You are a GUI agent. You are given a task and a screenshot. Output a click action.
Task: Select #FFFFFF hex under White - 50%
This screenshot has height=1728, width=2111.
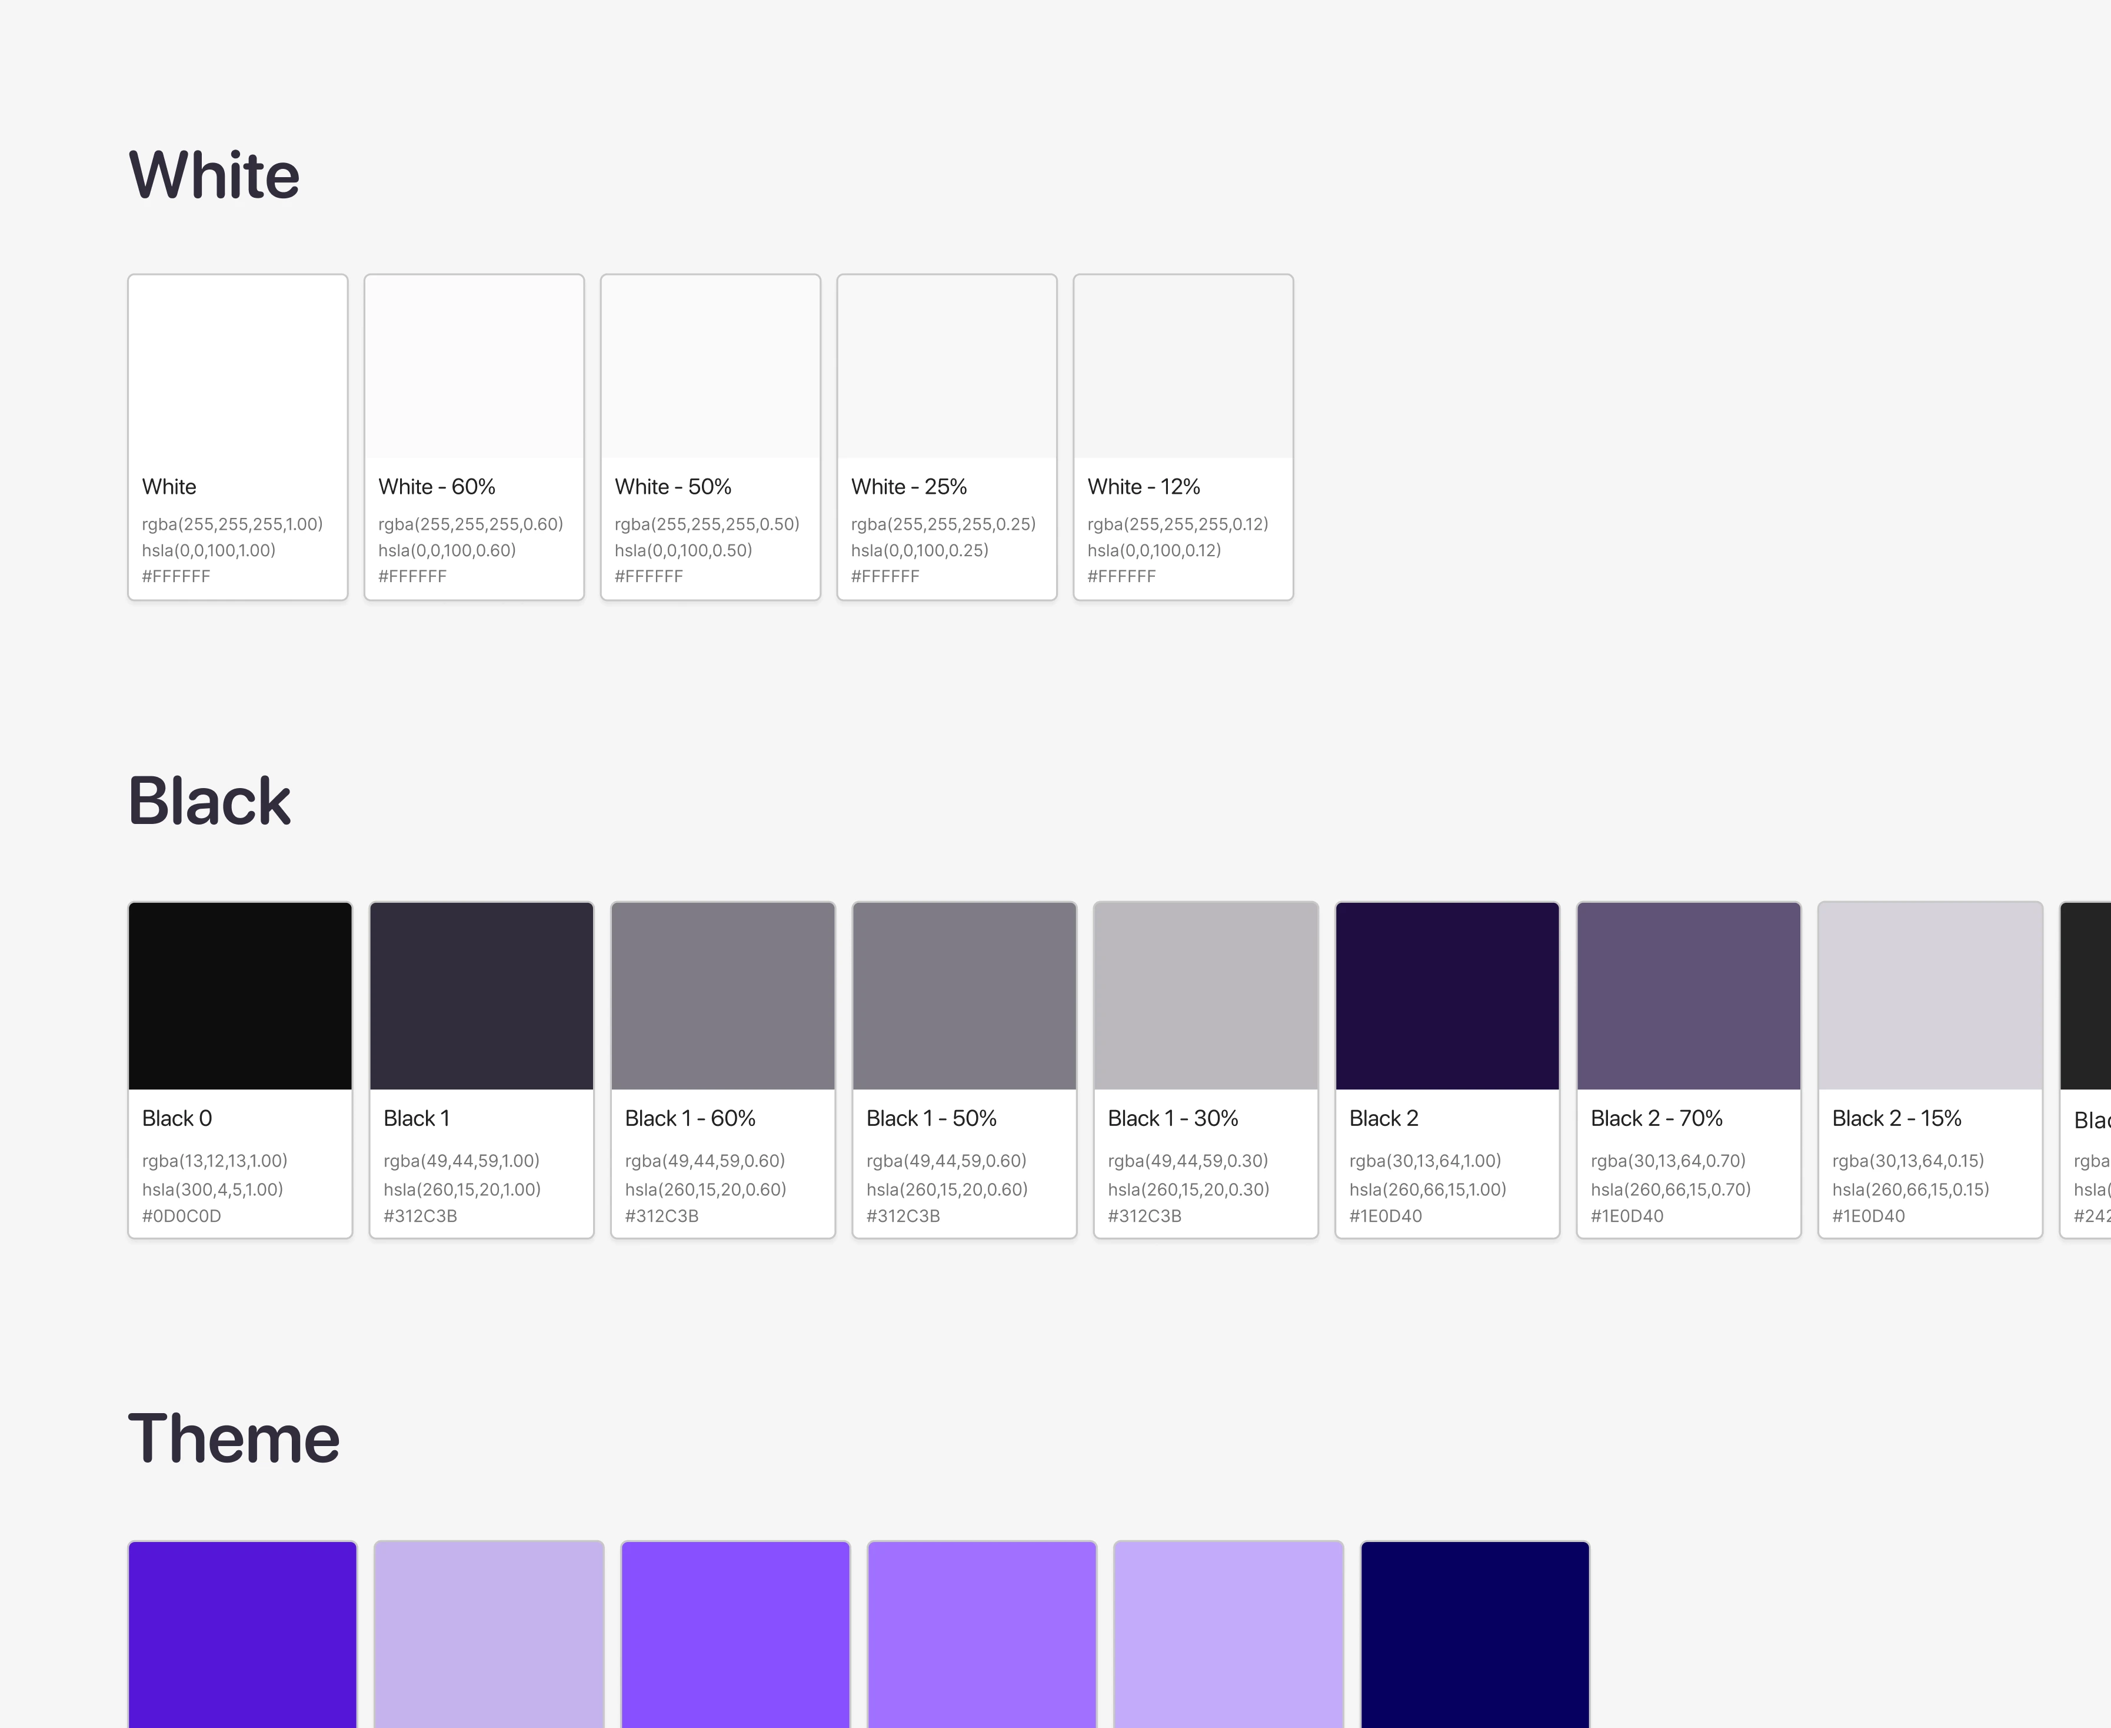tap(648, 576)
